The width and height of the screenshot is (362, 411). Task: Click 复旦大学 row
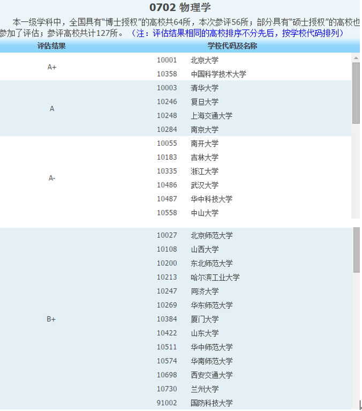pos(205,102)
